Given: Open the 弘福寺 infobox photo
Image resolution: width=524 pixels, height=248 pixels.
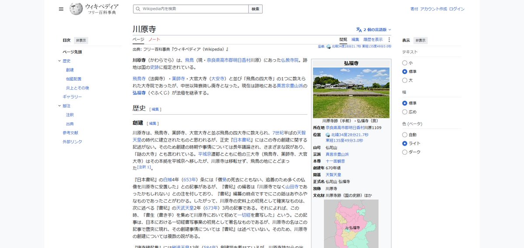Looking at the screenshot, I should (351, 93).
